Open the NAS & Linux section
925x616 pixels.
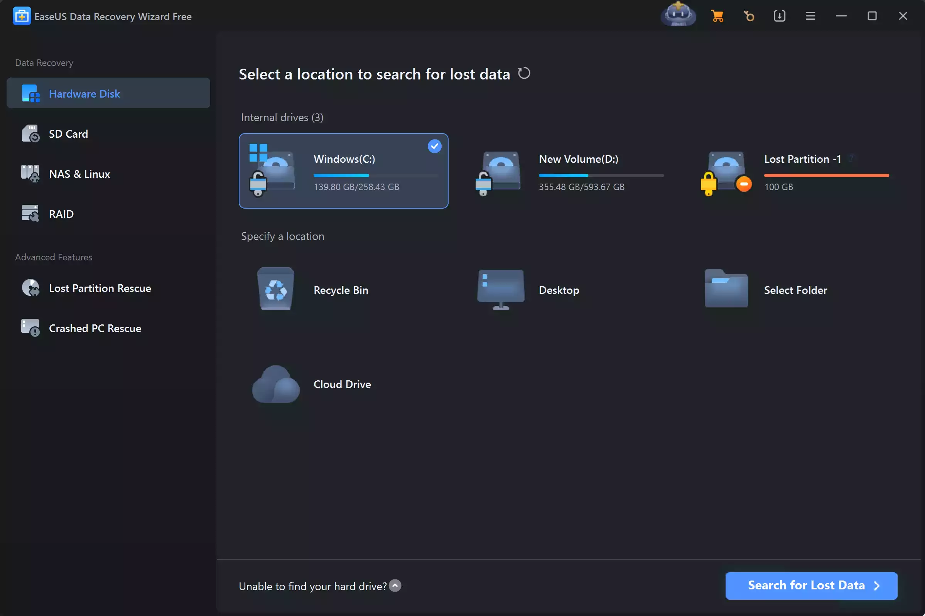pyautogui.click(x=79, y=174)
